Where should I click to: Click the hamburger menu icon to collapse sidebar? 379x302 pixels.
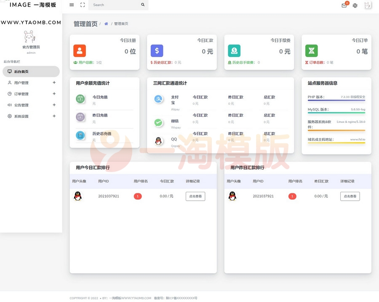click(x=71, y=5)
